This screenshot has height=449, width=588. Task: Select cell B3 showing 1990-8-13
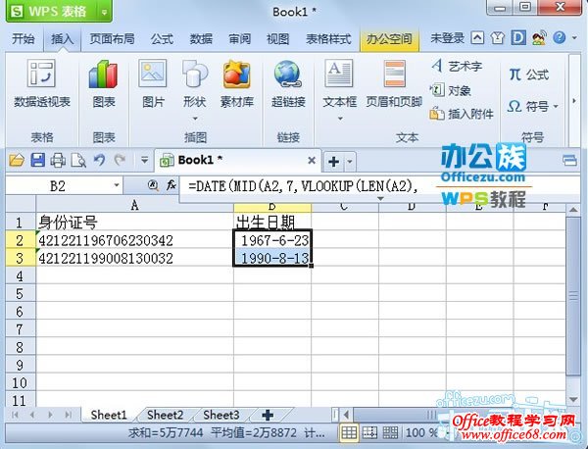[272, 258]
